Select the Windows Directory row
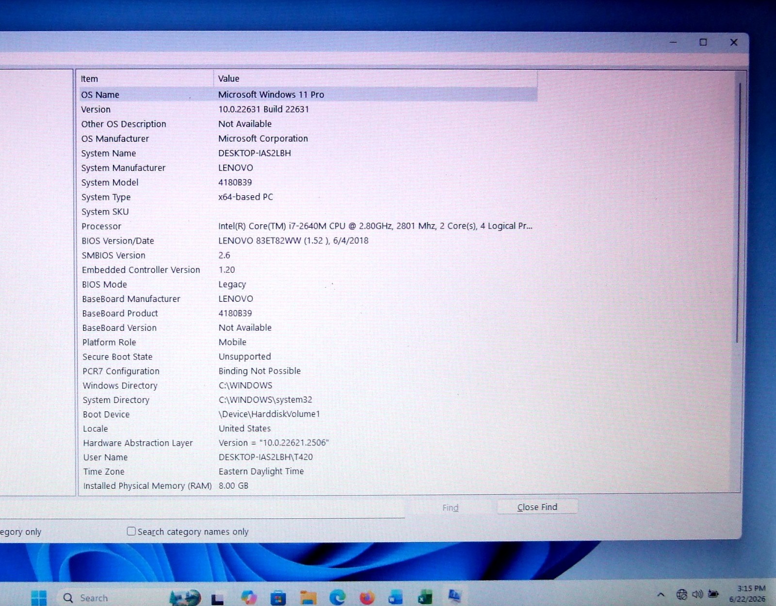 pyautogui.click(x=308, y=386)
